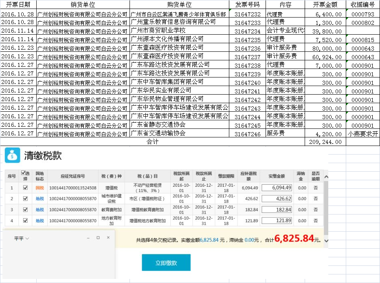The height and width of the screenshot is (283, 380).
Task: Toggle the checkbox for tax row 4
Action: tap(26, 221)
